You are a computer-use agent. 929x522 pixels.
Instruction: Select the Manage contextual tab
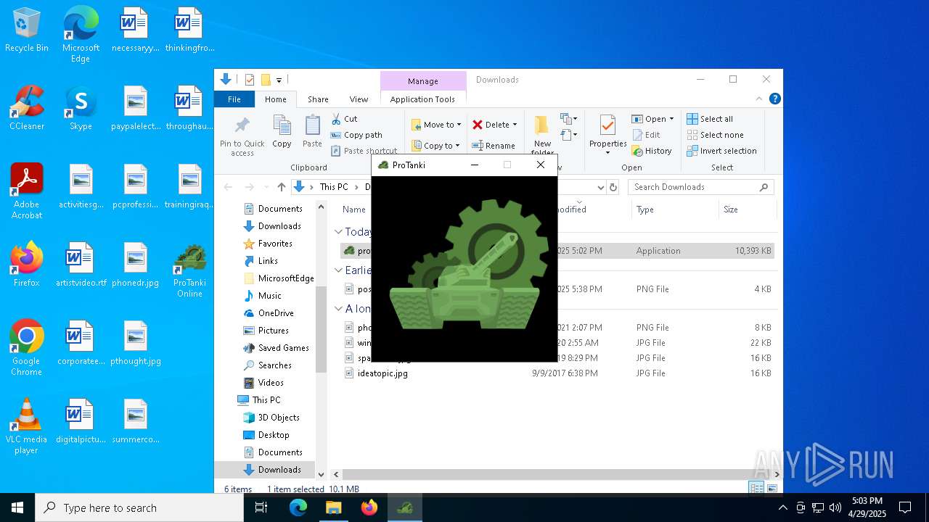423,81
